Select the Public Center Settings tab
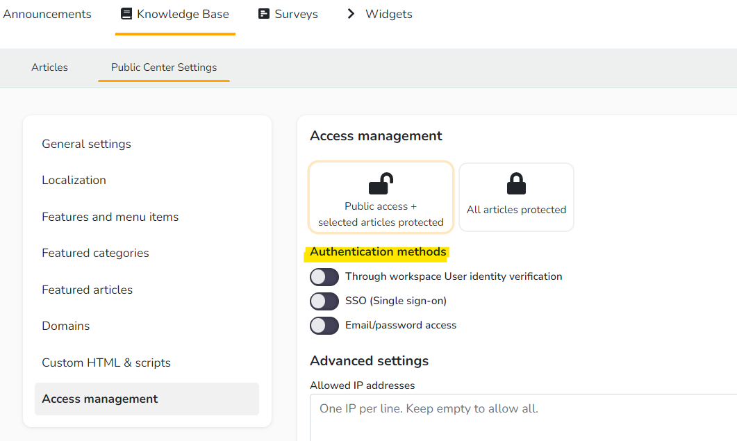Screen dimensions: 737x441 [x=164, y=67]
